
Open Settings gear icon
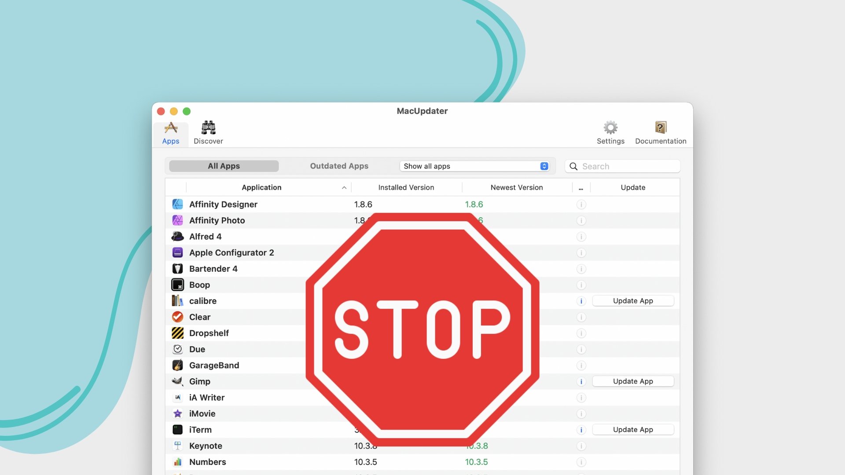point(610,128)
